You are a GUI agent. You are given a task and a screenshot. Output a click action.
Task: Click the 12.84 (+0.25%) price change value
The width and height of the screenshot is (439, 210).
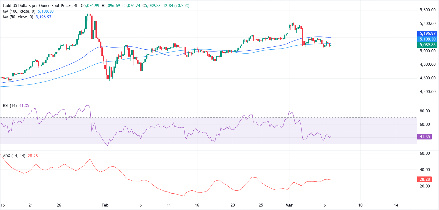176,6
